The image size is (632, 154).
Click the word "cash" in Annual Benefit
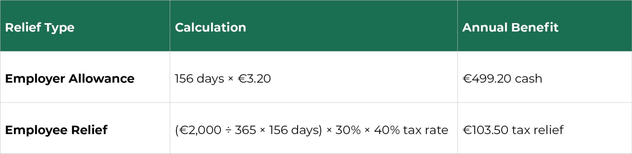(x=528, y=79)
